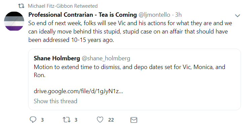Visit the @ljmontello handle
This screenshot has height=126, width=245.
[154, 15]
